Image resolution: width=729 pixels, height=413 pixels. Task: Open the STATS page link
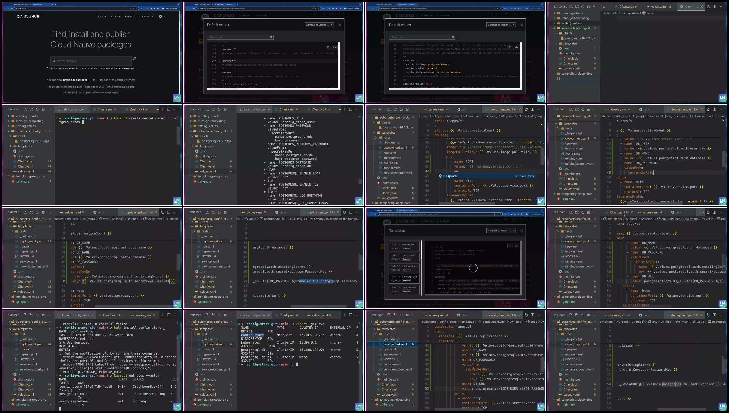(116, 17)
